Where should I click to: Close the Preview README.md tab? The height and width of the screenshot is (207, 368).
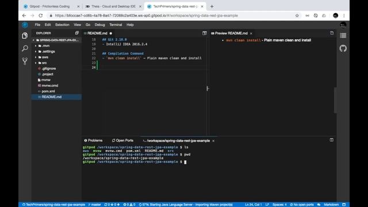[251, 33]
